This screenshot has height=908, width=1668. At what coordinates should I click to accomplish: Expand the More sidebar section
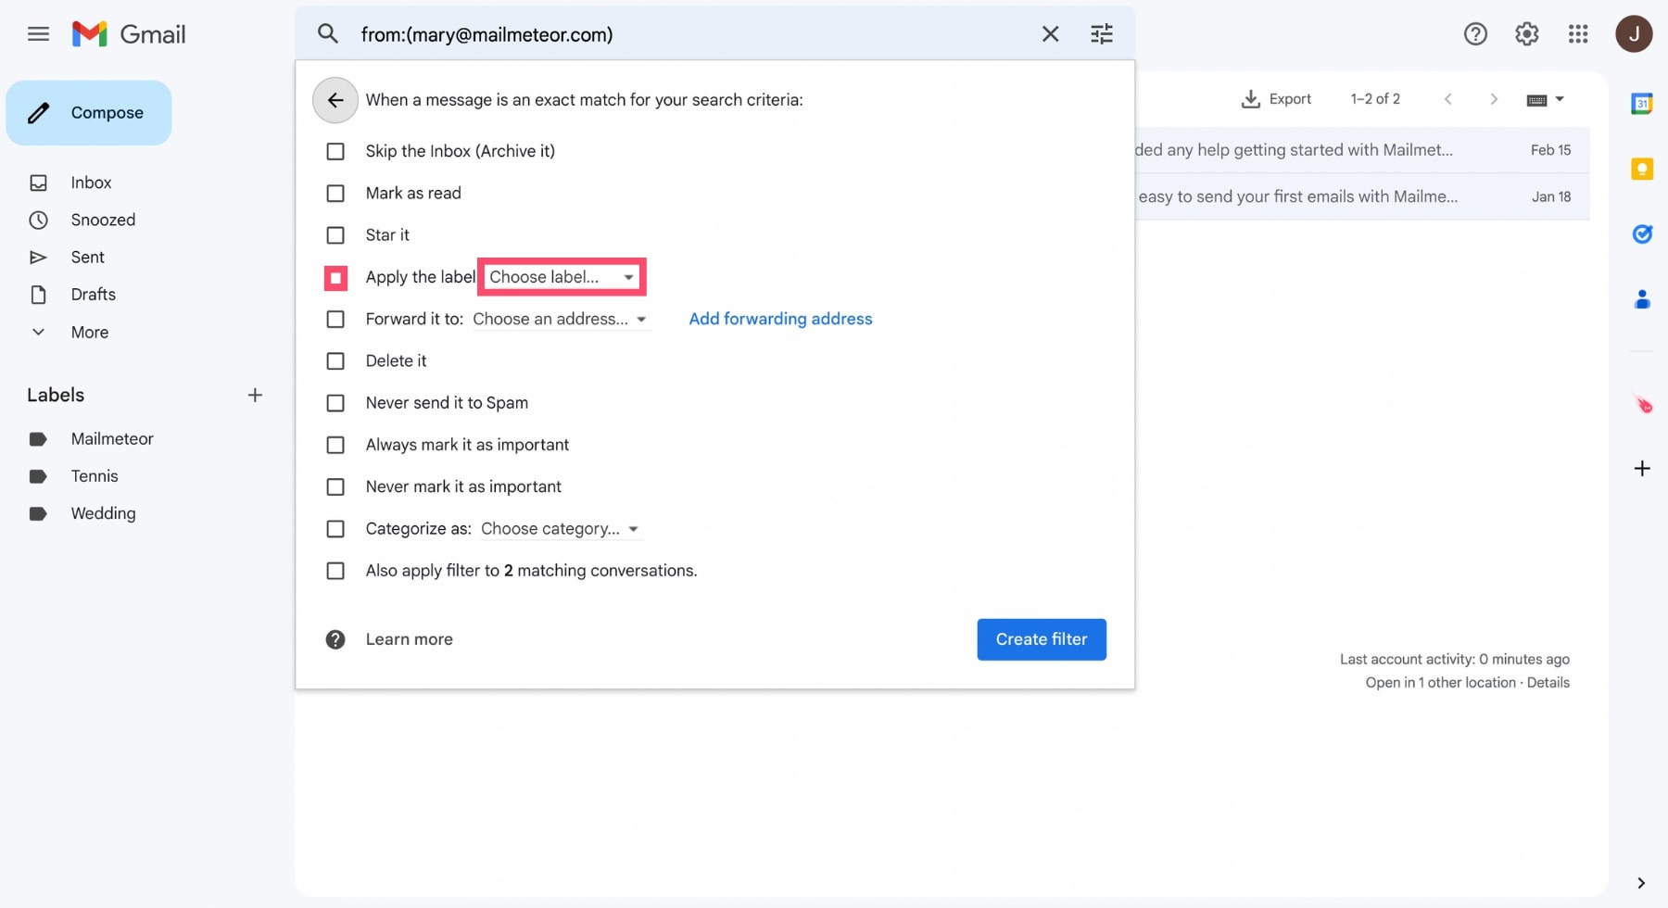[x=90, y=332]
